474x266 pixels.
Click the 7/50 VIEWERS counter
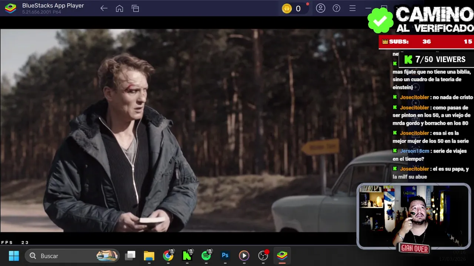point(437,59)
